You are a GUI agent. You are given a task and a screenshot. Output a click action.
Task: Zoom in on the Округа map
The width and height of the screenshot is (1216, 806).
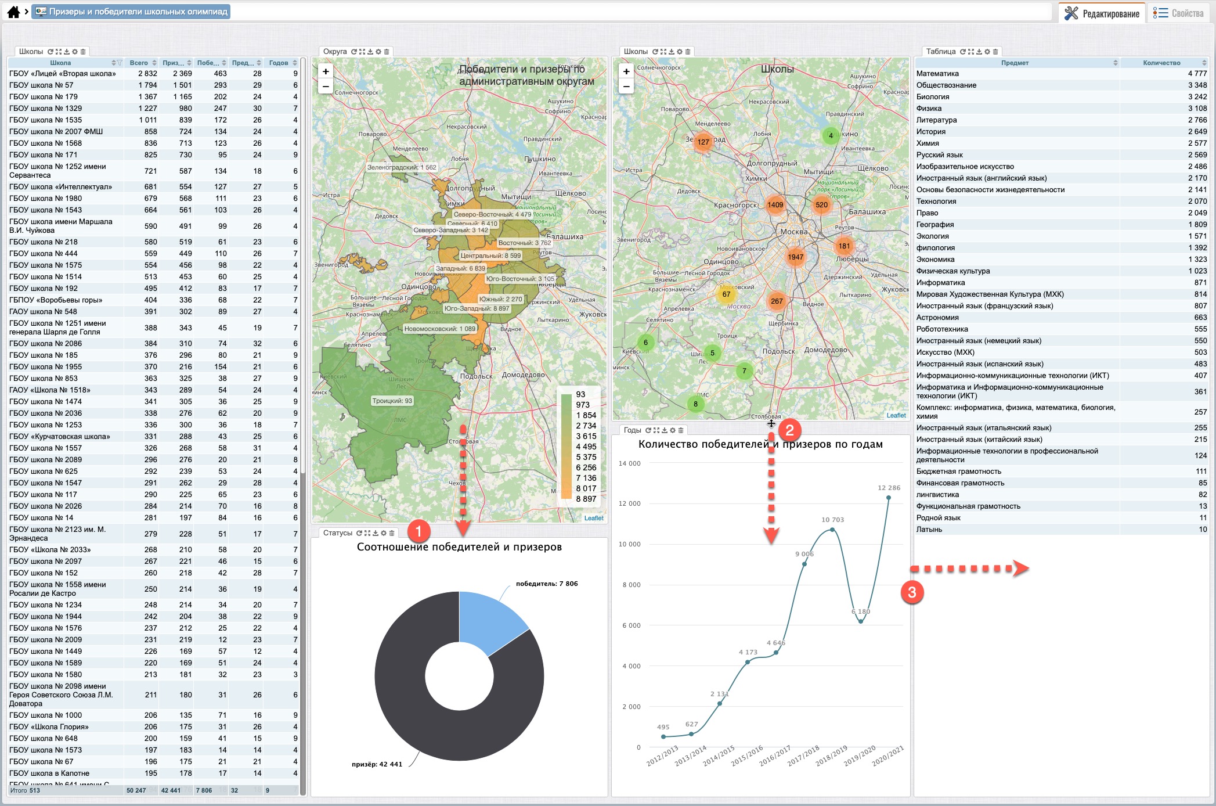pos(326,71)
